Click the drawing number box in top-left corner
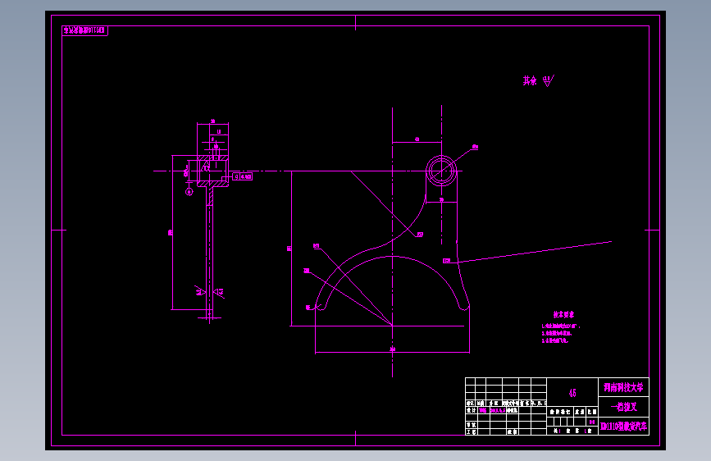711x461 pixels. coord(84,30)
